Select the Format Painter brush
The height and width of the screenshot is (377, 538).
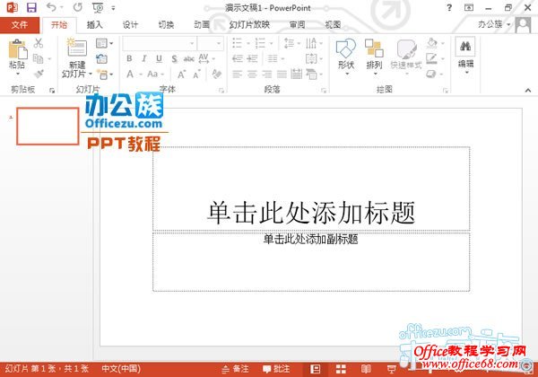pyautogui.click(x=39, y=74)
